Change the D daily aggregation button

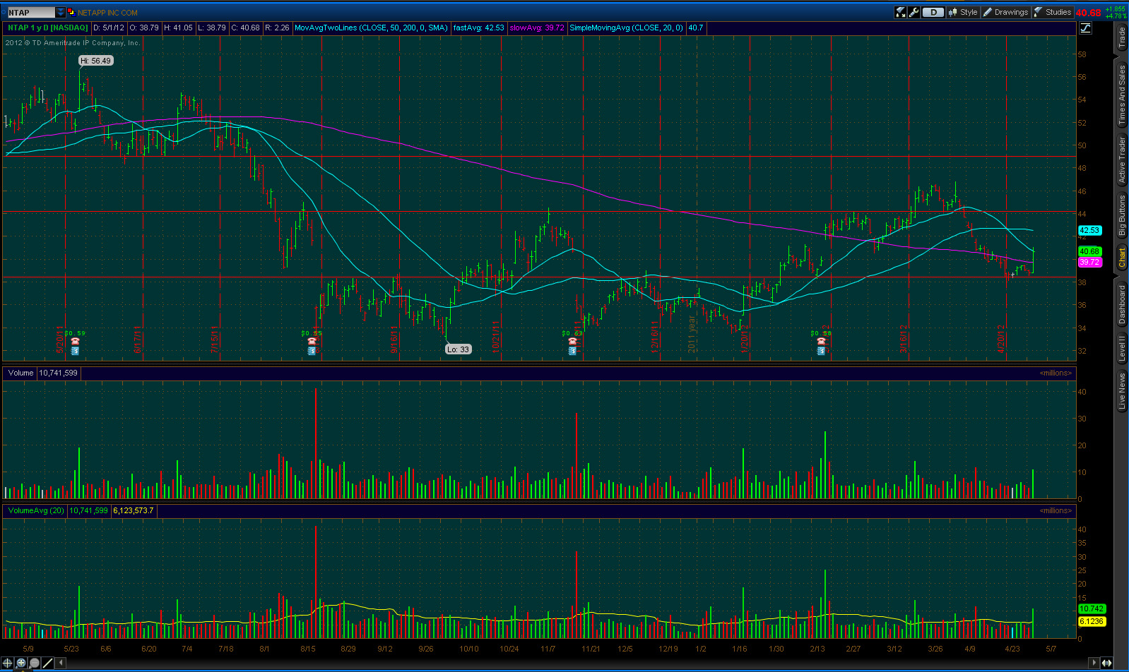coord(933,12)
